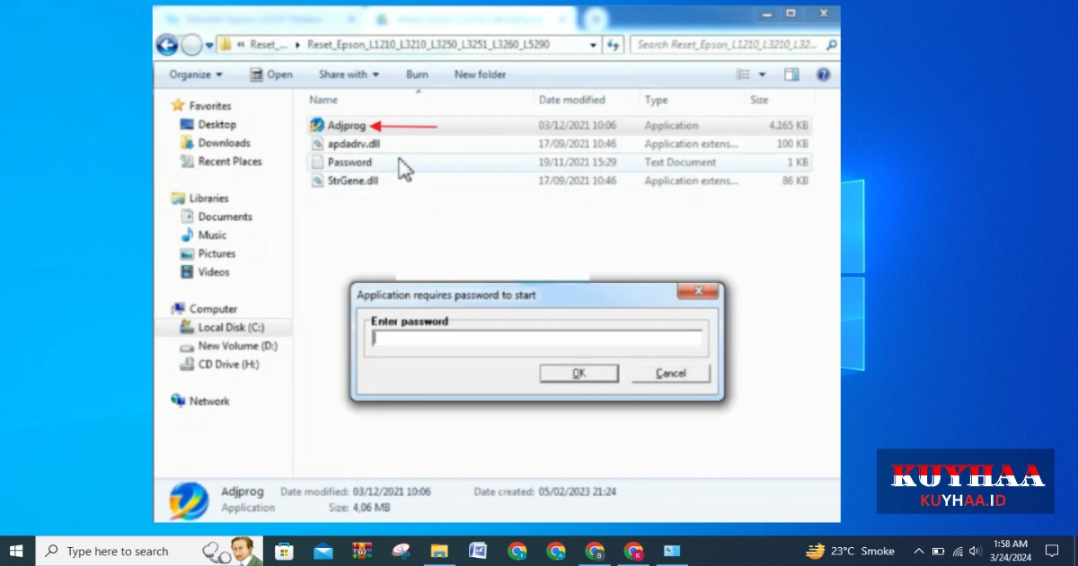The width and height of the screenshot is (1078, 566).
Task: Click the Explorer forward arrow button
Action: [191, 45]
